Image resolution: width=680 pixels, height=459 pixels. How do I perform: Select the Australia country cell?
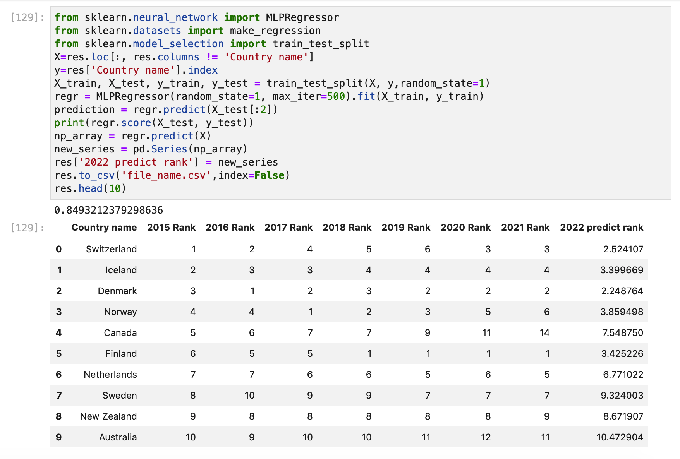click(x=118, y=437)
